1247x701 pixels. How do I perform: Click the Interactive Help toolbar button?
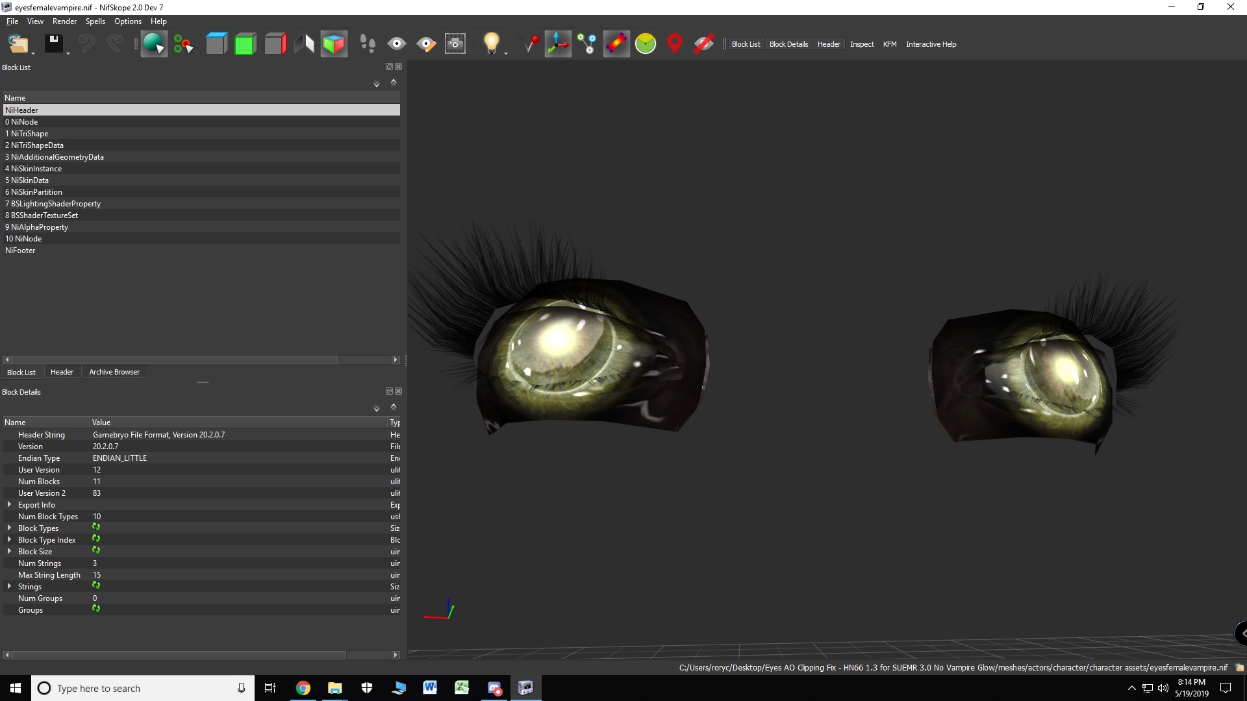click(931, 44)
